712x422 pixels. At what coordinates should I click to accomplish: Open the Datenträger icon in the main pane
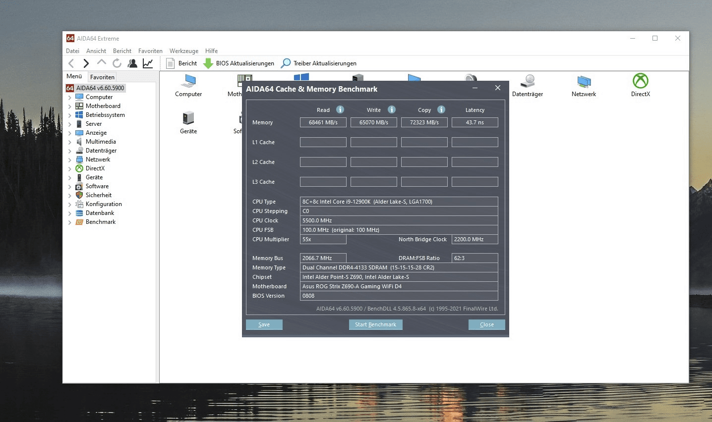(528, 86)
